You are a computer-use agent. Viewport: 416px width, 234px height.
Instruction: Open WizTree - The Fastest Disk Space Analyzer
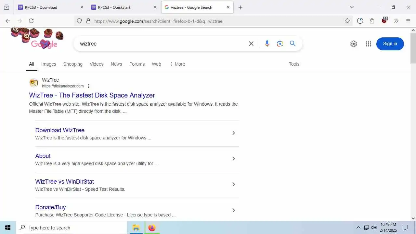[92, 95]
